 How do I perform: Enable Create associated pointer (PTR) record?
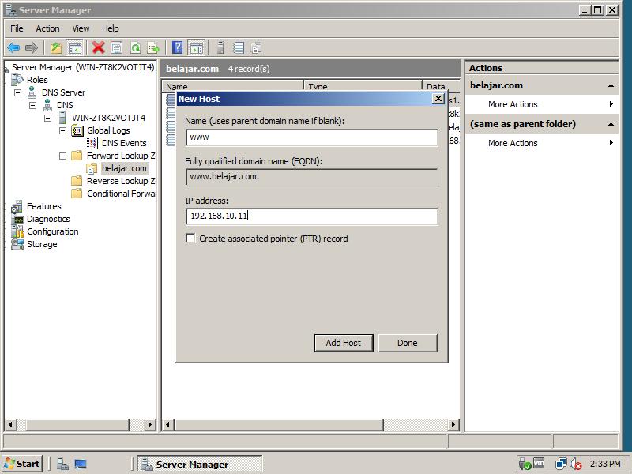(190, 239)
